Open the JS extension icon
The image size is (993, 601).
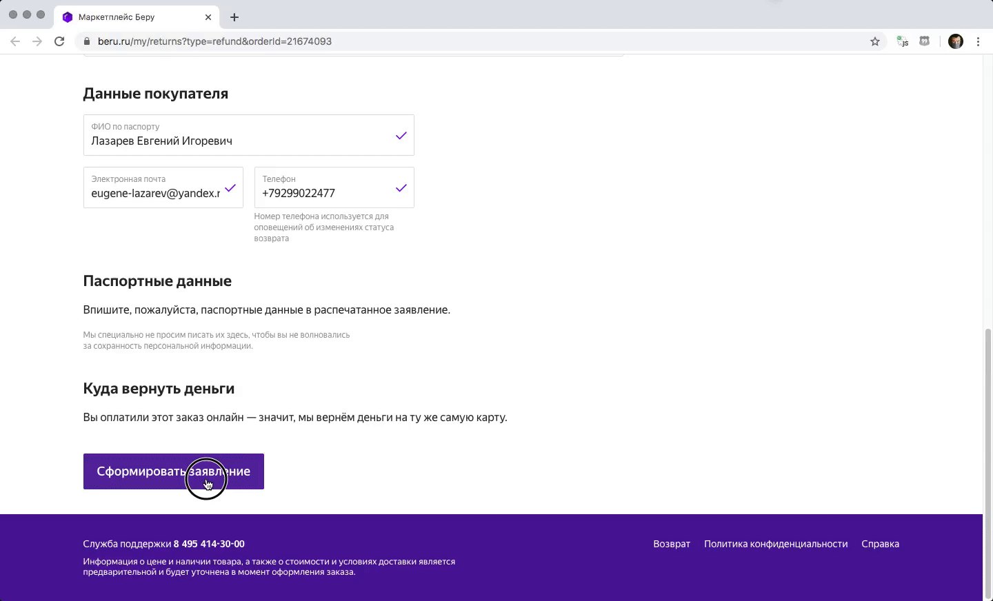(902, 41)
